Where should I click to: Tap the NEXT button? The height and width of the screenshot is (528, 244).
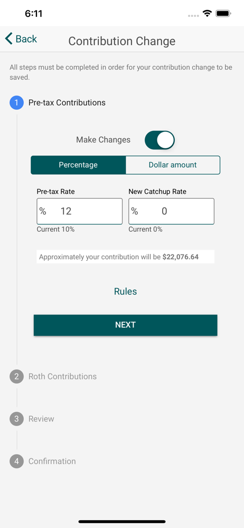pyautogui.click(x=125, y=325)
